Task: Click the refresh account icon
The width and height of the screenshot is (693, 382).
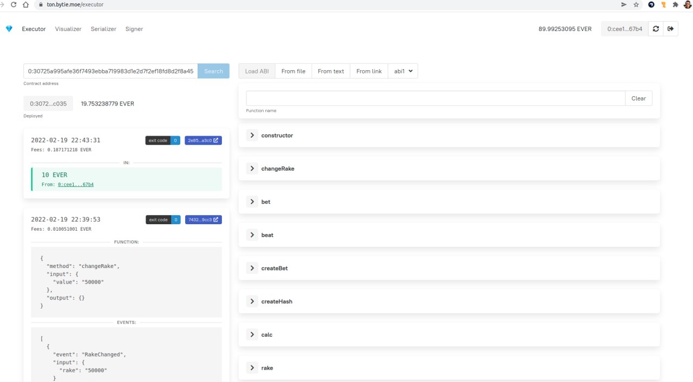Action: tap(656, 29)
